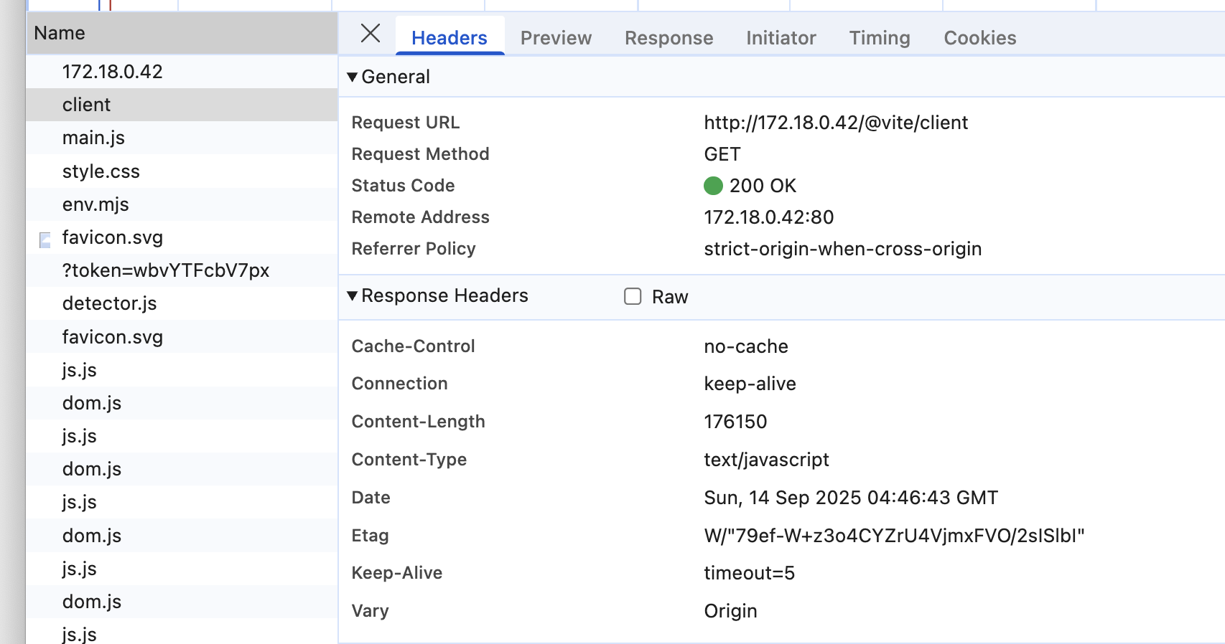
Task: Click the green 200 OK status indicator
Action: tap(713, 186)
